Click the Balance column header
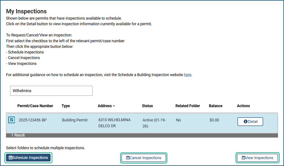The width and height of the screenshot is (284, 166). (215, 106)
